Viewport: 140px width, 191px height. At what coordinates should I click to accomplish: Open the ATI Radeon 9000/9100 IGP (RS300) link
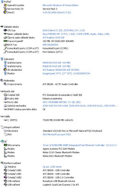[x=61, y=70]
